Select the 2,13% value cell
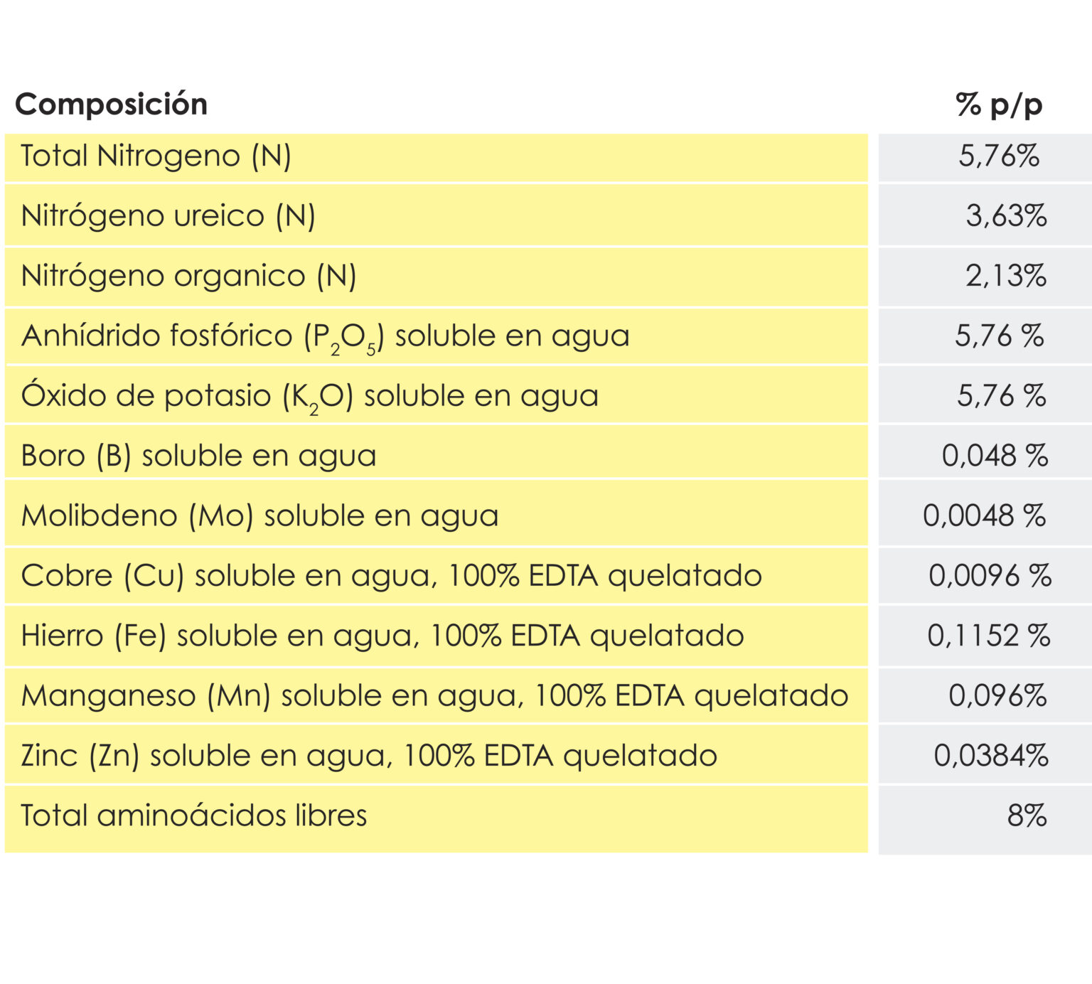1092x984 pixels. (1006, 276)
